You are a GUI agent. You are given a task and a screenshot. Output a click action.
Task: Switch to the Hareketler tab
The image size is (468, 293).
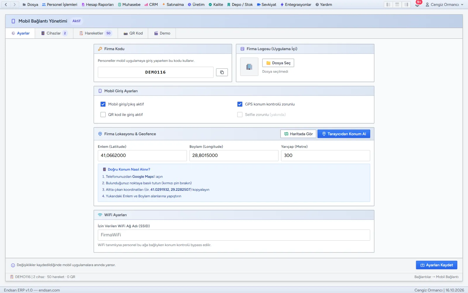click(95, 33)
